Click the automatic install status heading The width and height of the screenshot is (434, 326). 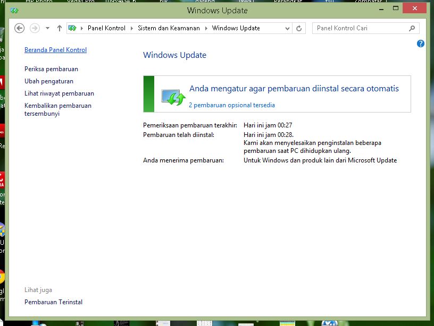click(x=294, y=89)
